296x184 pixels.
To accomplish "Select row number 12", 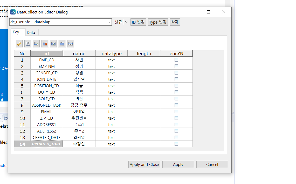I will 22,131.
